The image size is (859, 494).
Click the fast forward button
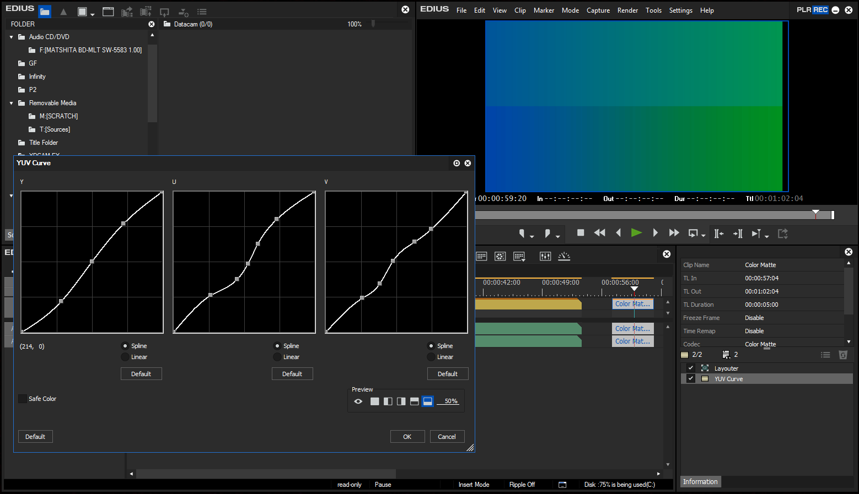[x=674, y=233]
